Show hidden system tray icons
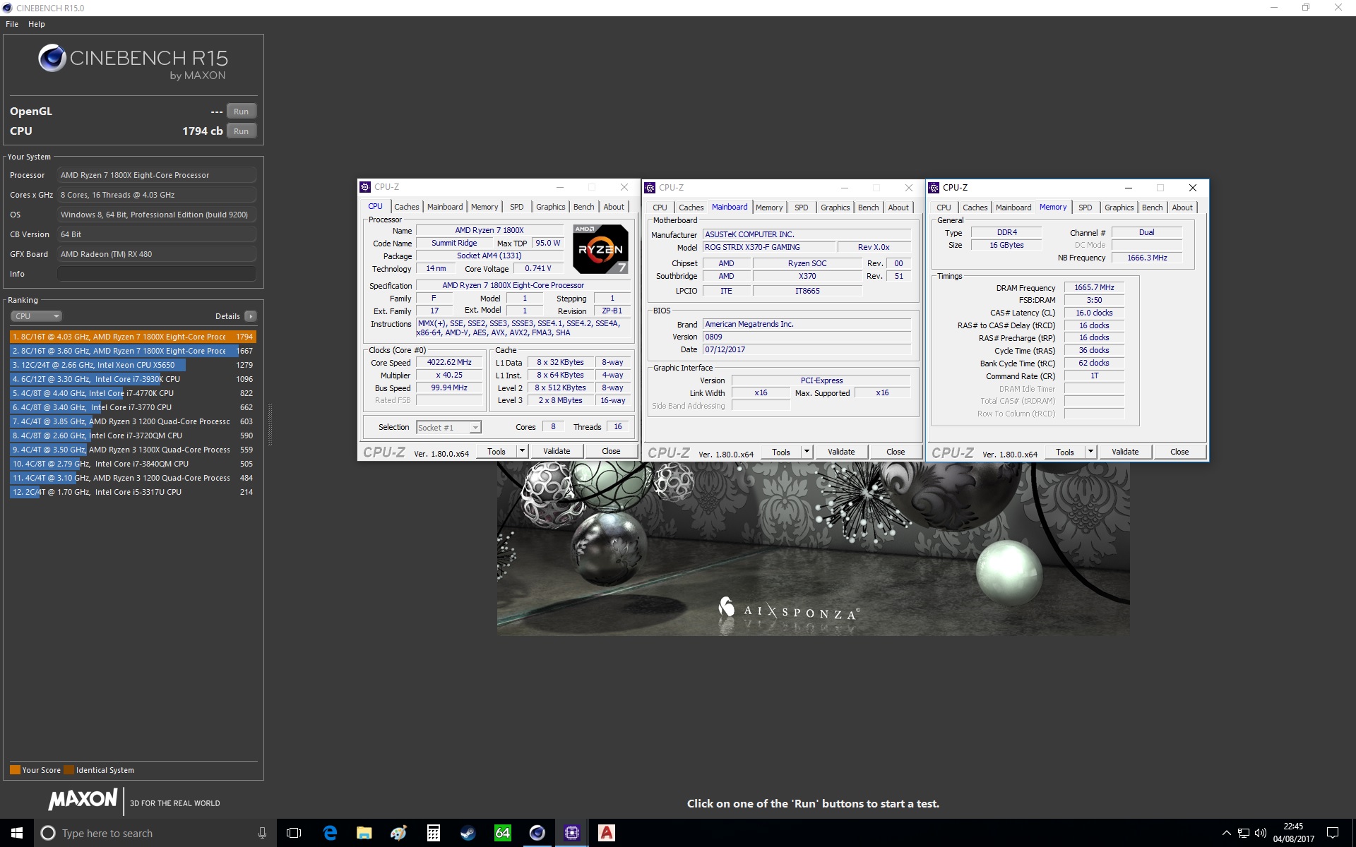Viewport: 1356px width, 847px height. point(1226,833)
